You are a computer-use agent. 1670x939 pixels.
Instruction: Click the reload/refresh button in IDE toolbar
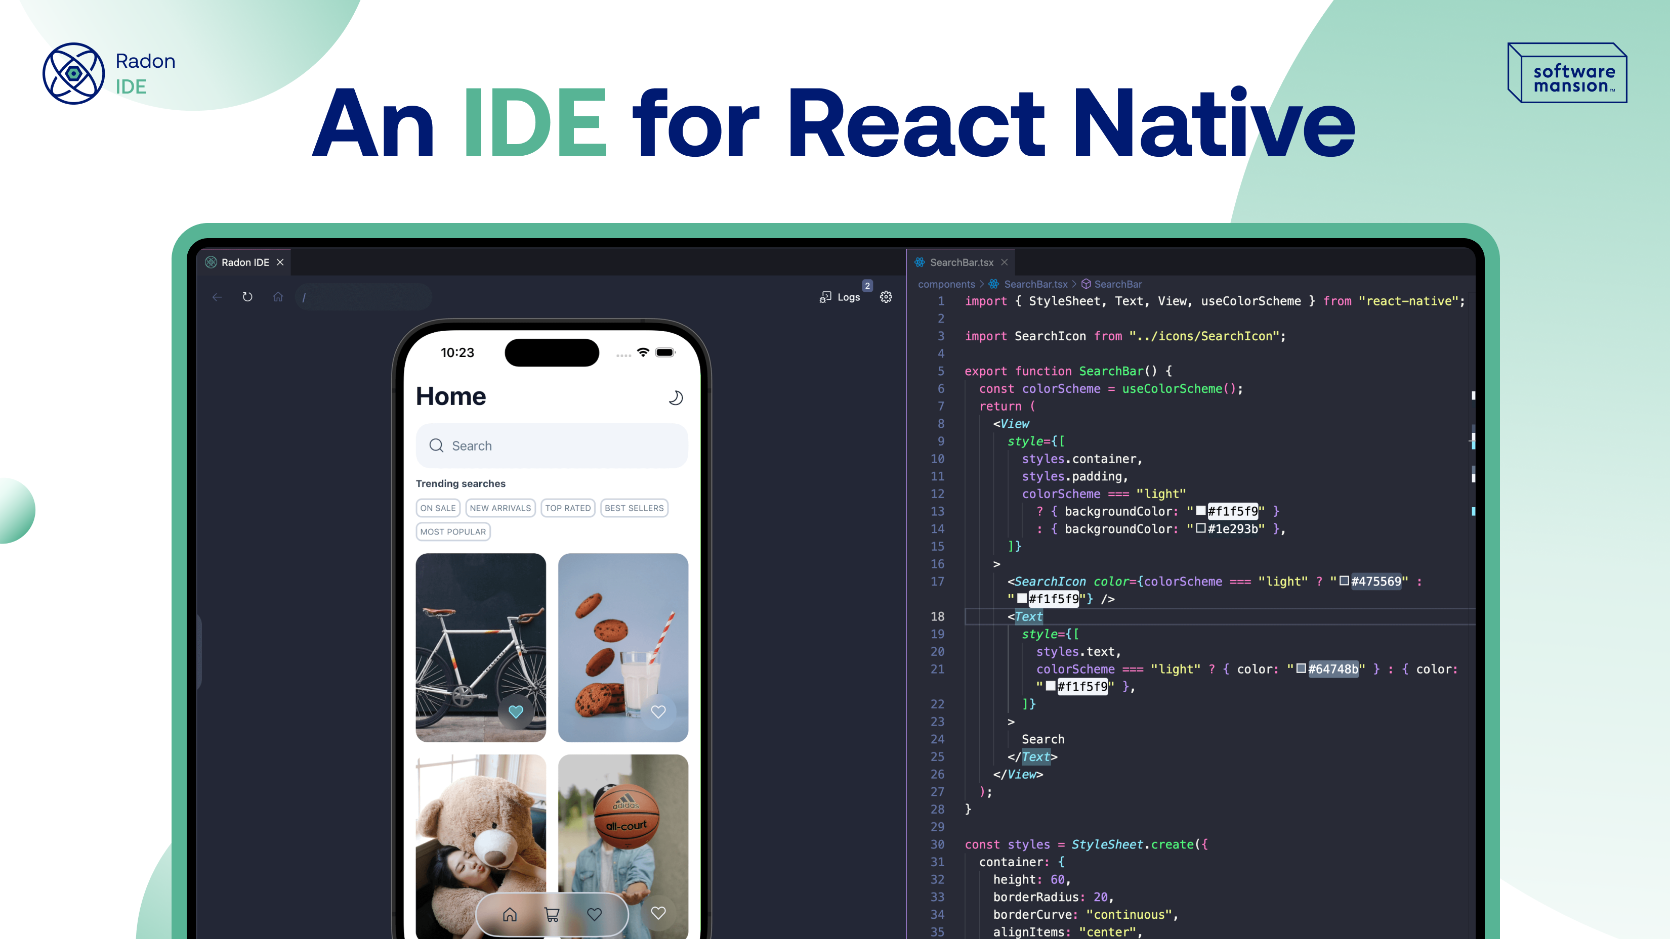pyautogui.click(x=248, y=297)
